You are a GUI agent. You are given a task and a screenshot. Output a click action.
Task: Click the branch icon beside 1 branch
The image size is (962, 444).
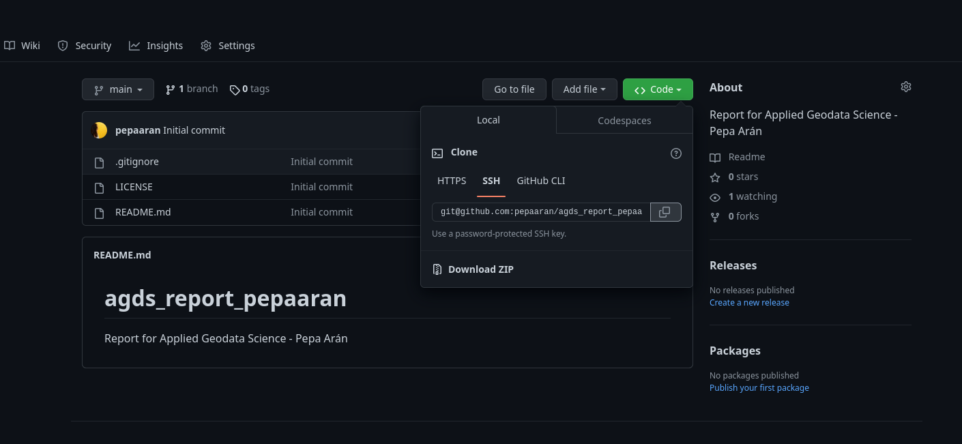171,89
